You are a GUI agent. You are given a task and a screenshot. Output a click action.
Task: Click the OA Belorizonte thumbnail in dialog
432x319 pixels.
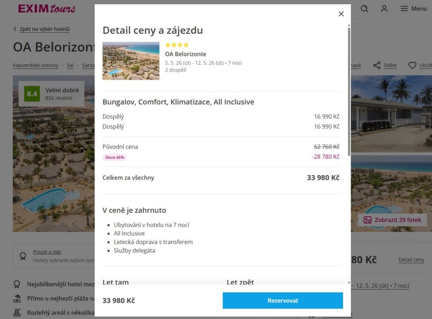[131, 61]
